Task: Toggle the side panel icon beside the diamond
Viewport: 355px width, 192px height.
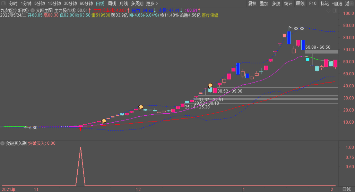Action: coord(335,11)
